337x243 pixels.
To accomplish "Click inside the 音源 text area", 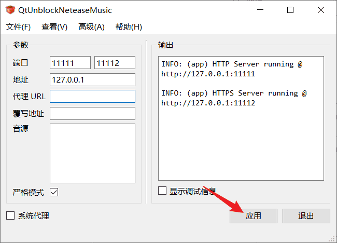I will (x=92, y=153).
